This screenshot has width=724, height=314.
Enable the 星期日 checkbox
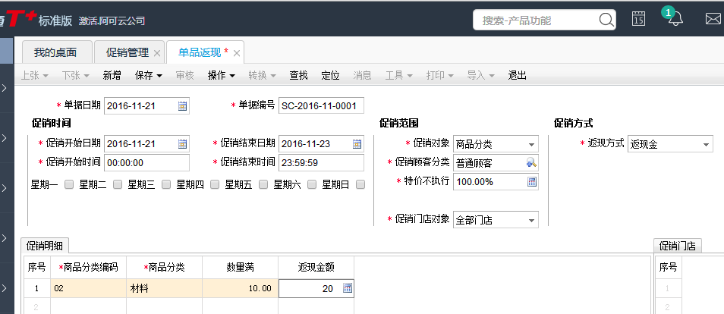[360, 184]
